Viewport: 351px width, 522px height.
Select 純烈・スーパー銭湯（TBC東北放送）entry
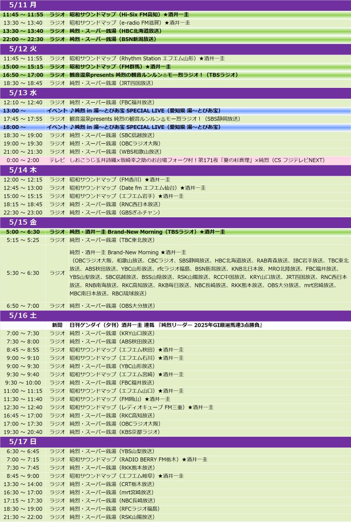tap(112, 240)
